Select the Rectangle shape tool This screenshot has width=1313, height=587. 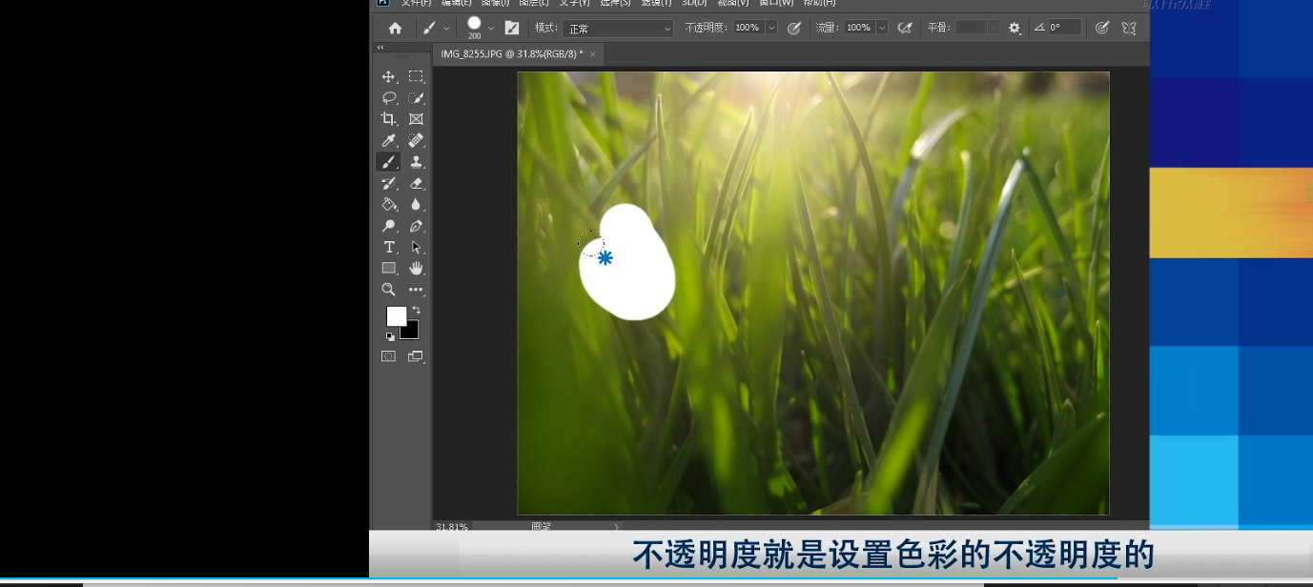coord(388,268)
